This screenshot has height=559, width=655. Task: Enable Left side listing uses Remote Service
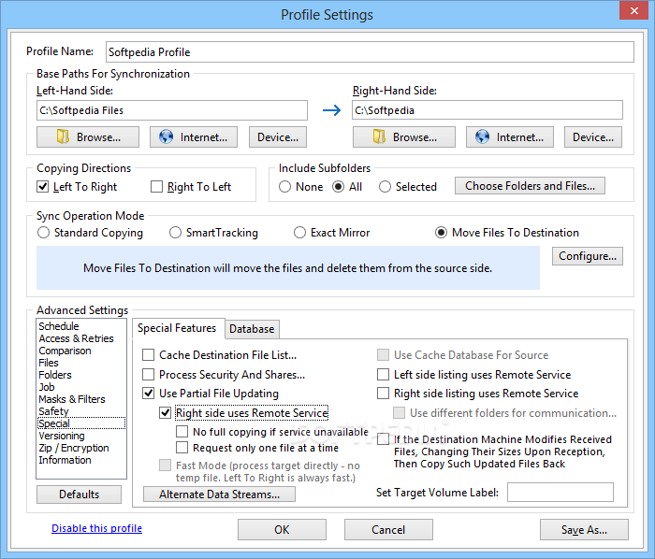(x=383, y=374)
